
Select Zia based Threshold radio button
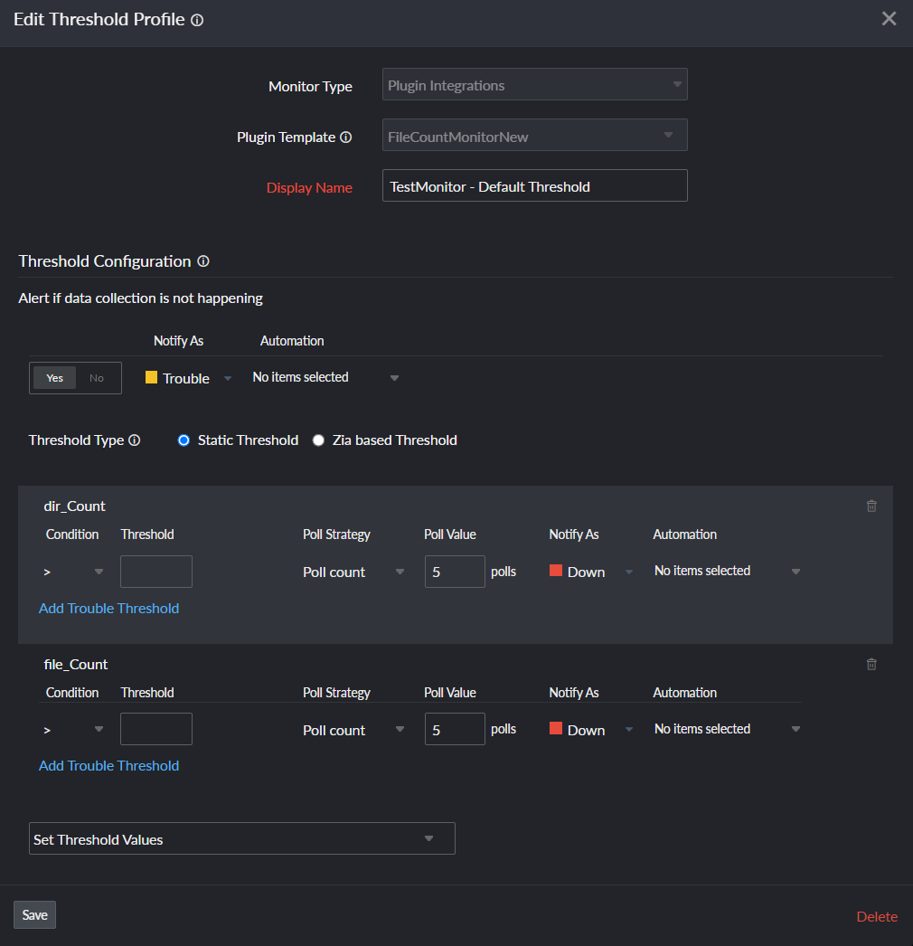[318, 440]
